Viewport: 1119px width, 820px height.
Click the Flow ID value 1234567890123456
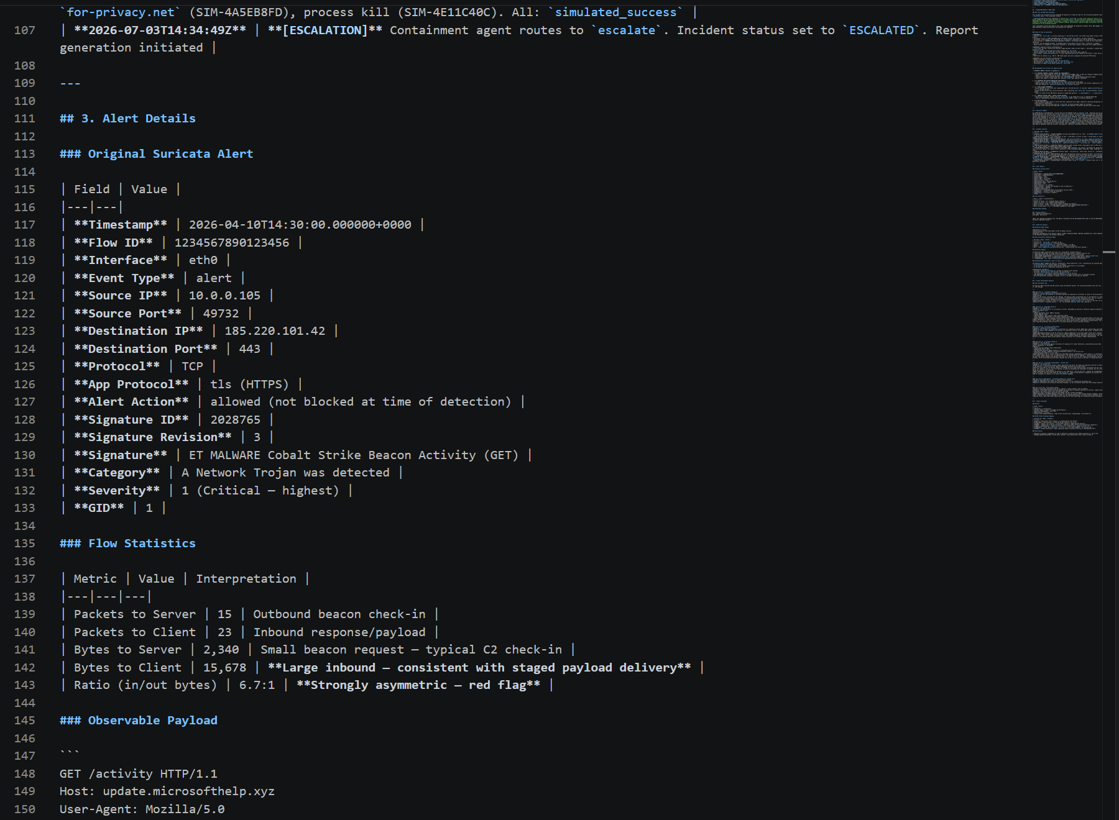click(x=231, y=243)
